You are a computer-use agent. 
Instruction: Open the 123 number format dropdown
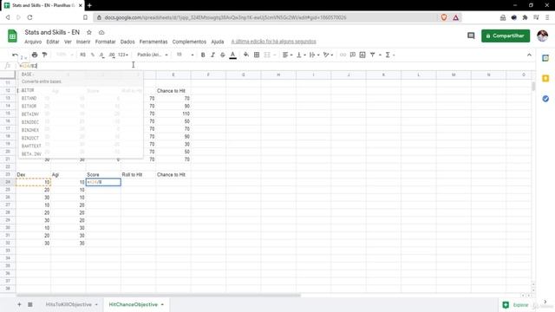pos(123,55)
